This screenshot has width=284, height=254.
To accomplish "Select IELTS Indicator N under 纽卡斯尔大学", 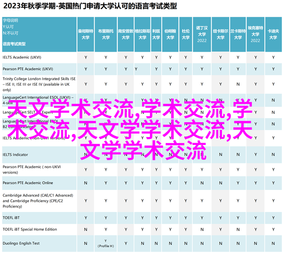I will click(221, 154).
